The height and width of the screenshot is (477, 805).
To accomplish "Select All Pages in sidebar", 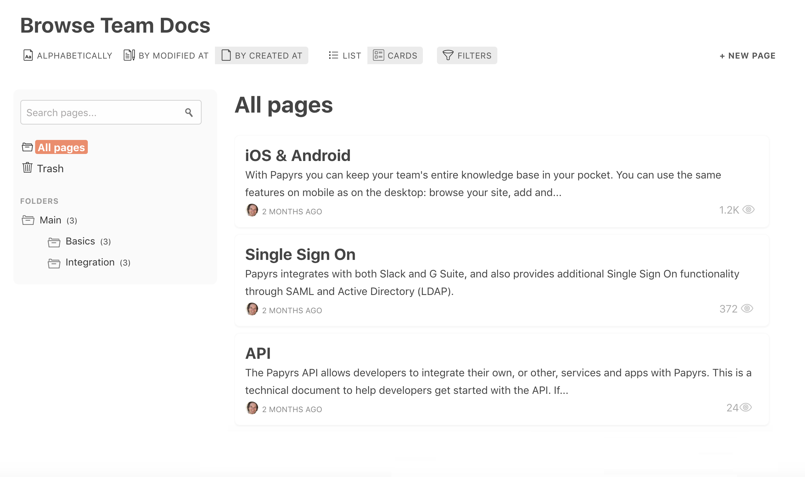I will pos(61,147).
